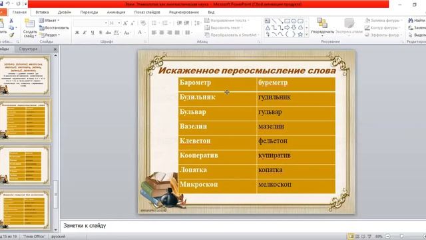Open the Переходы ribbon tab
The image size is (426, 240).
click(89, 12)
